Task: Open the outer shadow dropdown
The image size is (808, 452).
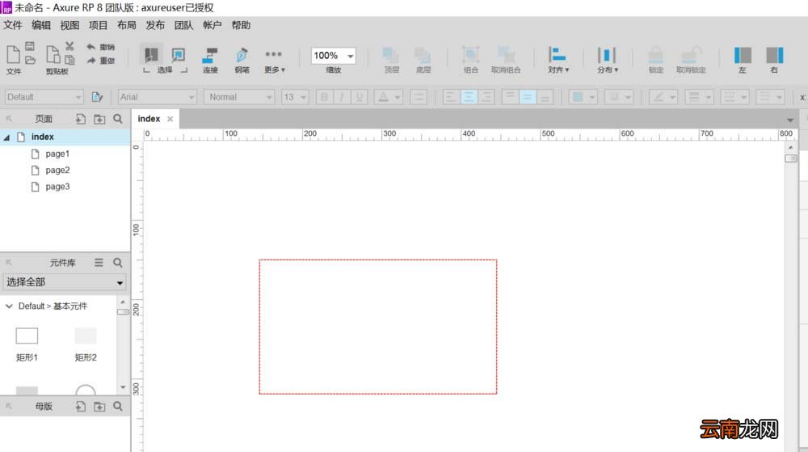Action: tap(618, 97)
